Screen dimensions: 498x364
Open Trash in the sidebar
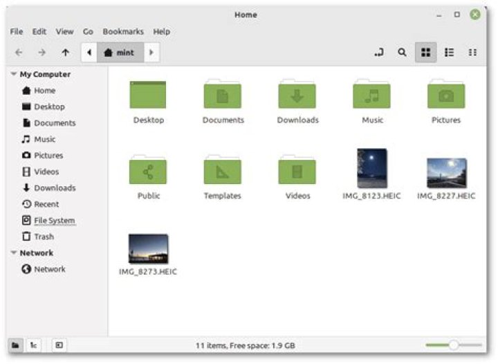38,237
